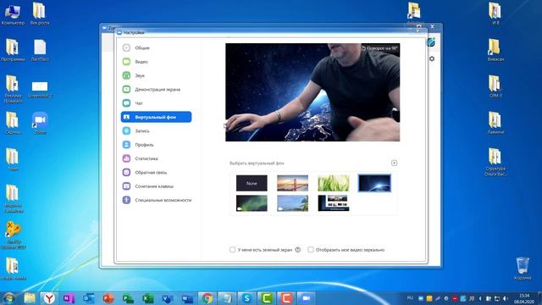This screenshot has width=542, height=305.
Task: Open OneNote from taskbar
Action: [x=69, y=298]
